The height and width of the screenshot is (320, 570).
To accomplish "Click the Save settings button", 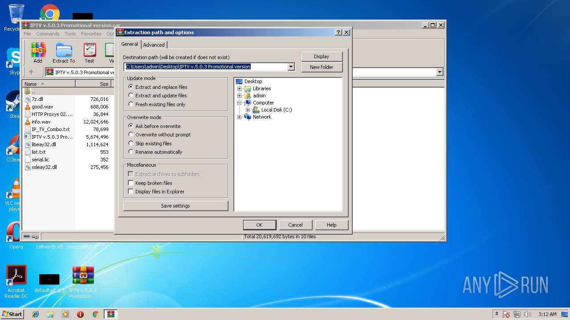I will click(175, 206).
